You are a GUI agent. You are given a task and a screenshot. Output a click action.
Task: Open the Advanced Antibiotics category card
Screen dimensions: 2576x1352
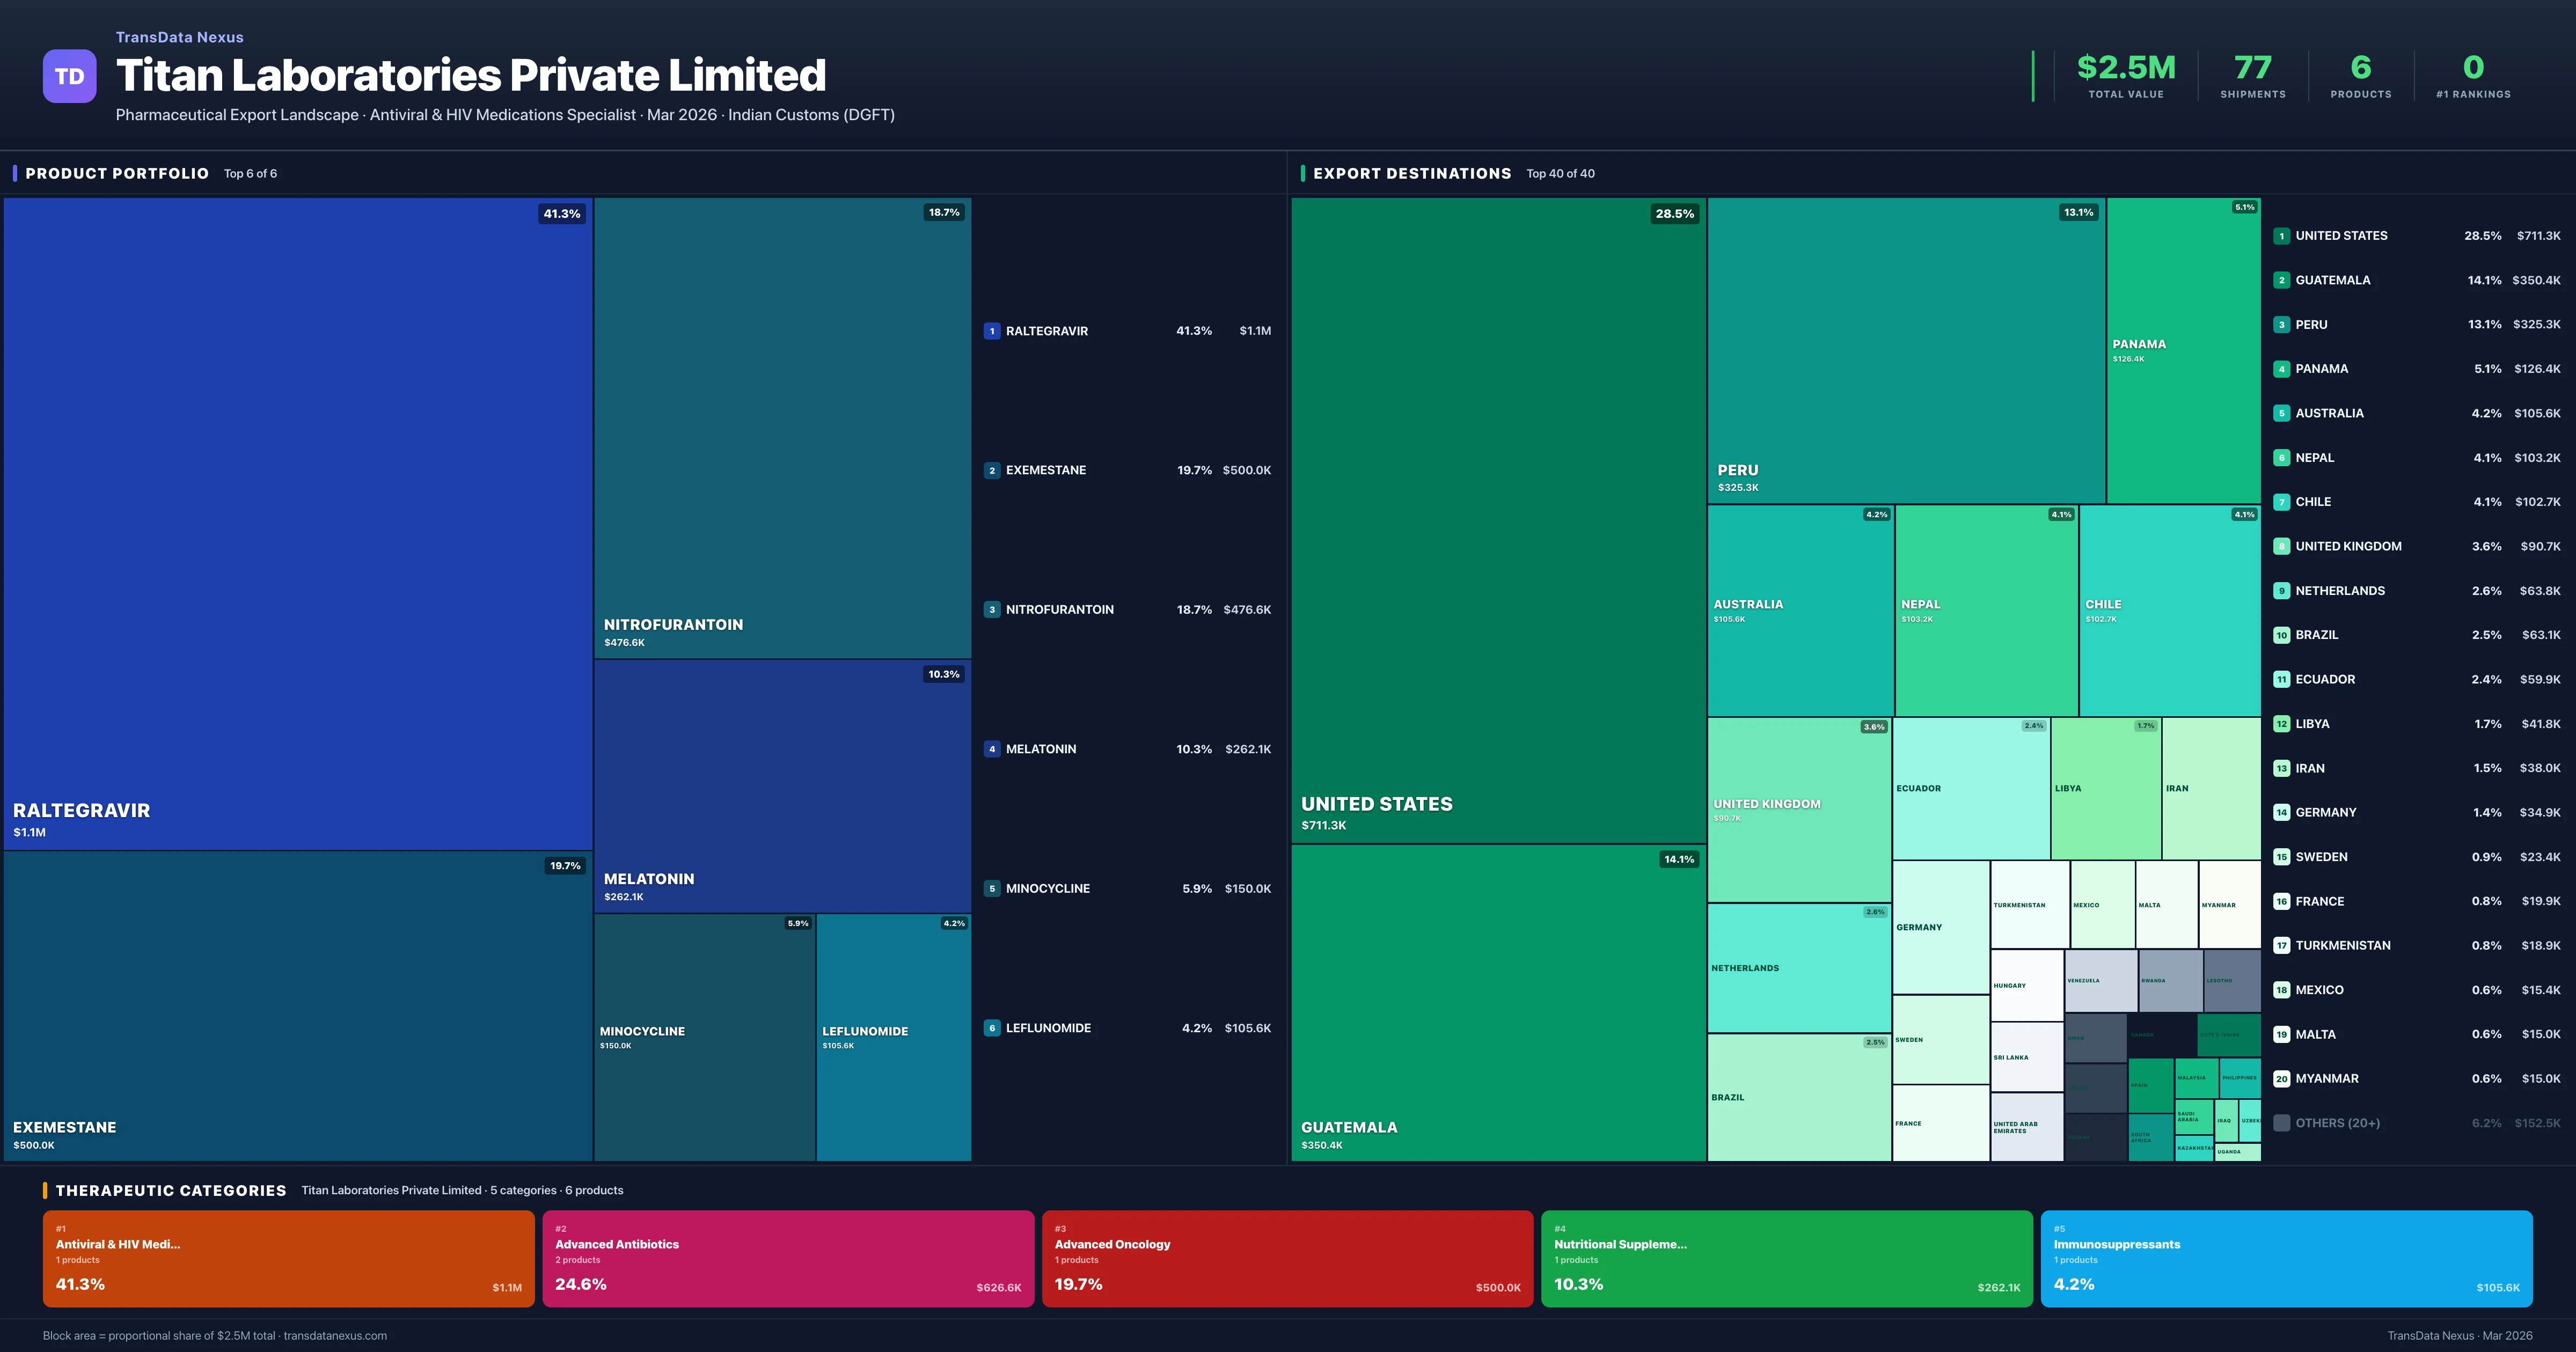(787, 1259)
